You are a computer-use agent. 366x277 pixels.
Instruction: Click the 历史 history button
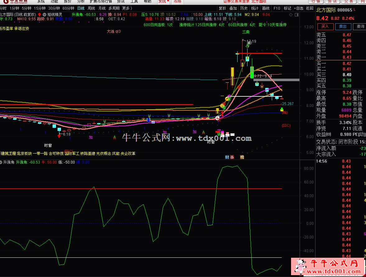[244, 8]
